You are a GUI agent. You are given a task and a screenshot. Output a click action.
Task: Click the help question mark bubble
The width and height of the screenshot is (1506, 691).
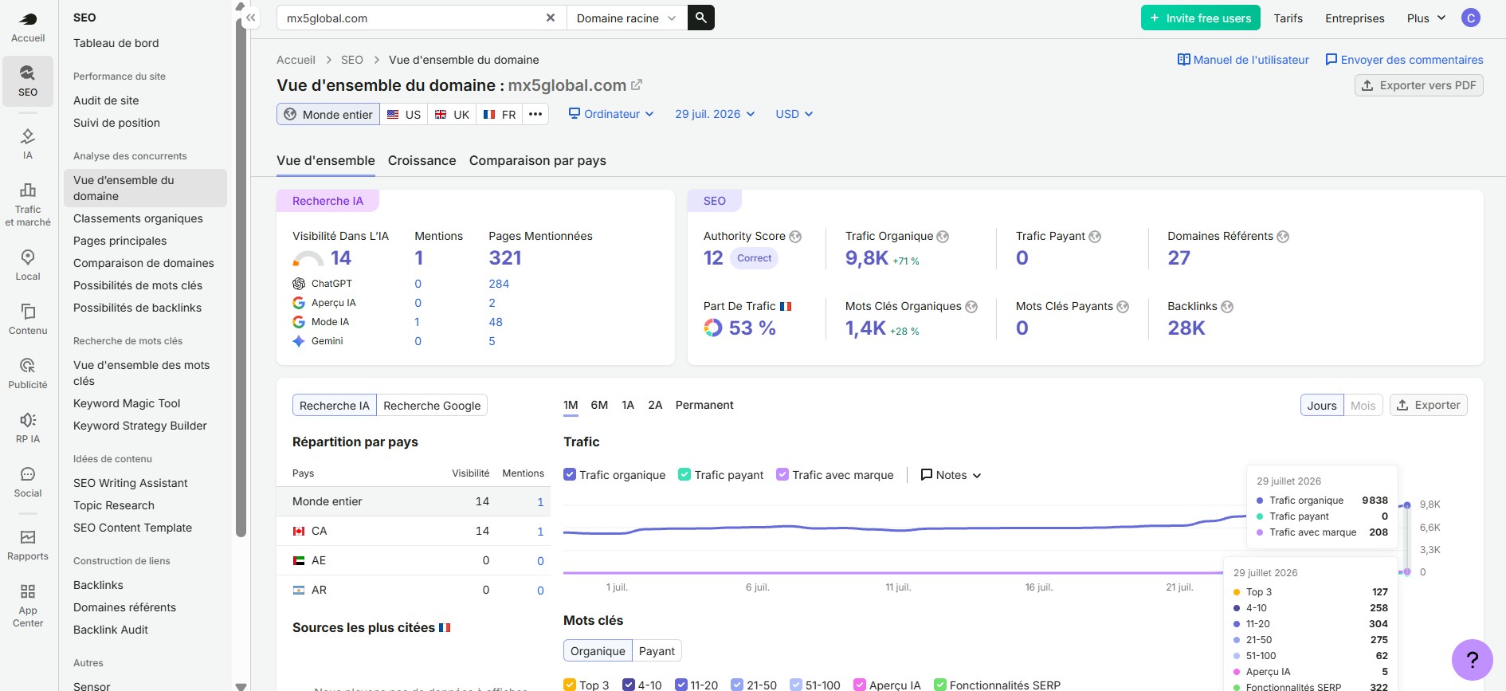pos(1472,659)
